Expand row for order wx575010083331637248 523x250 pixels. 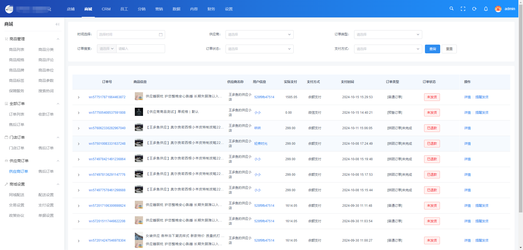point(79,144)
